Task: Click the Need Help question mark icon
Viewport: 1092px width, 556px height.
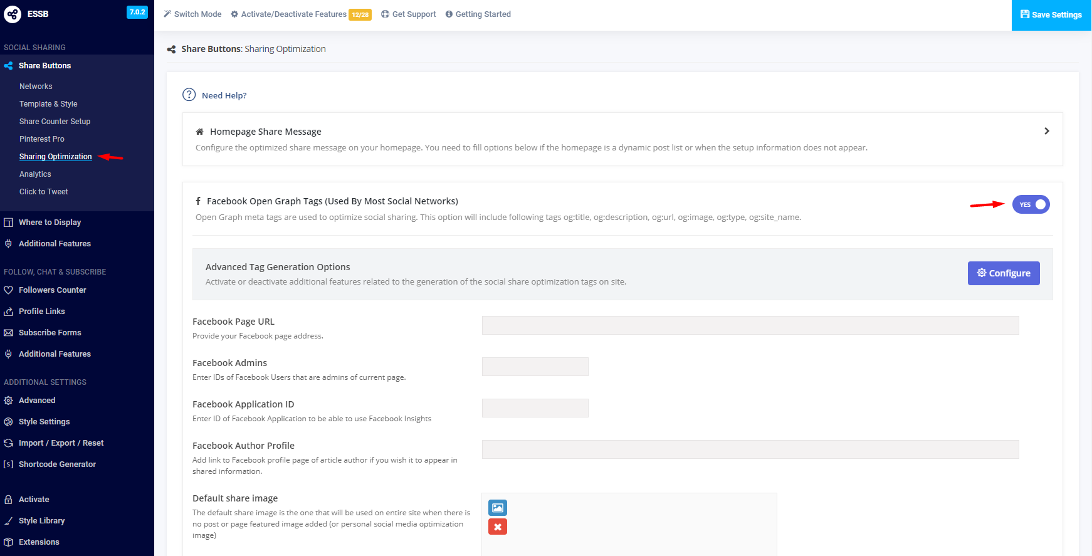Action: tap(189, 95)
